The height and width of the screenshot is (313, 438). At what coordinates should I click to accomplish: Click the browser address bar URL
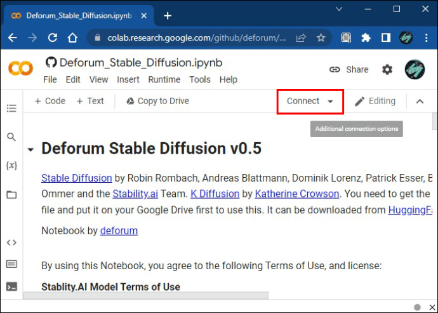click(x=196, y=37)
